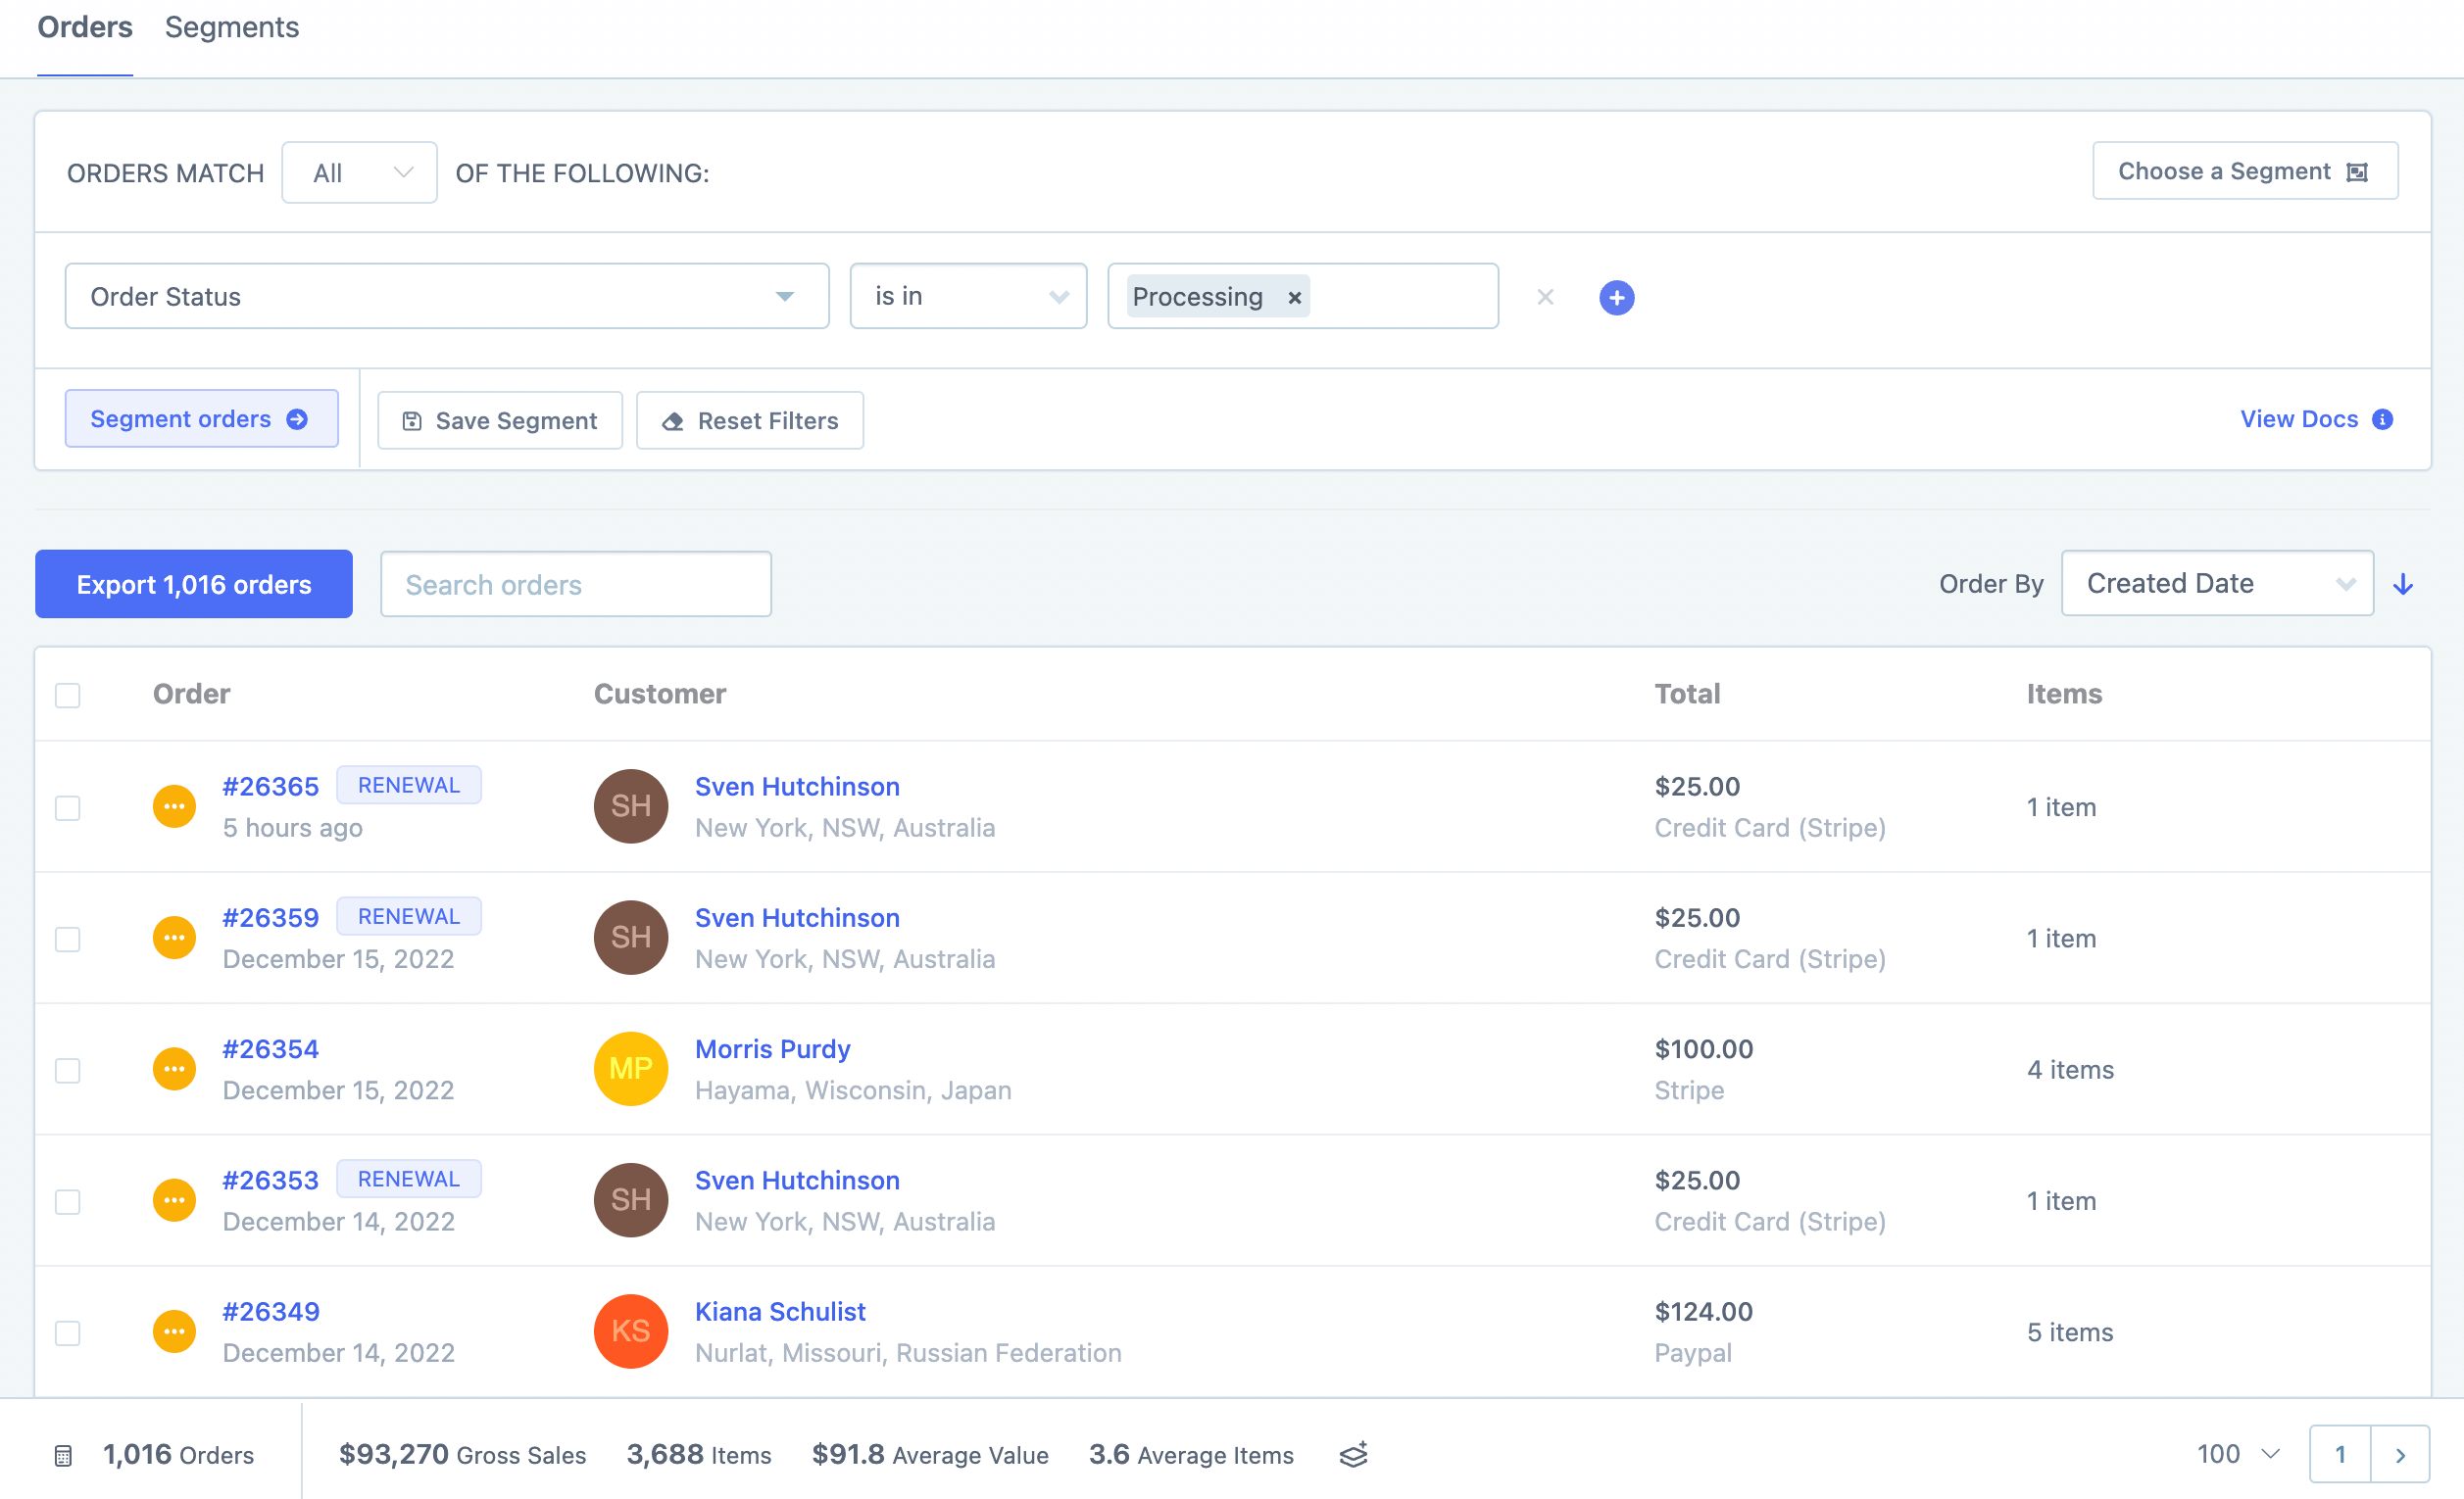Switch to the Segments tab
This screenshot has width=2464, height=1499.
pyautogui.click(x=231, y=28)
